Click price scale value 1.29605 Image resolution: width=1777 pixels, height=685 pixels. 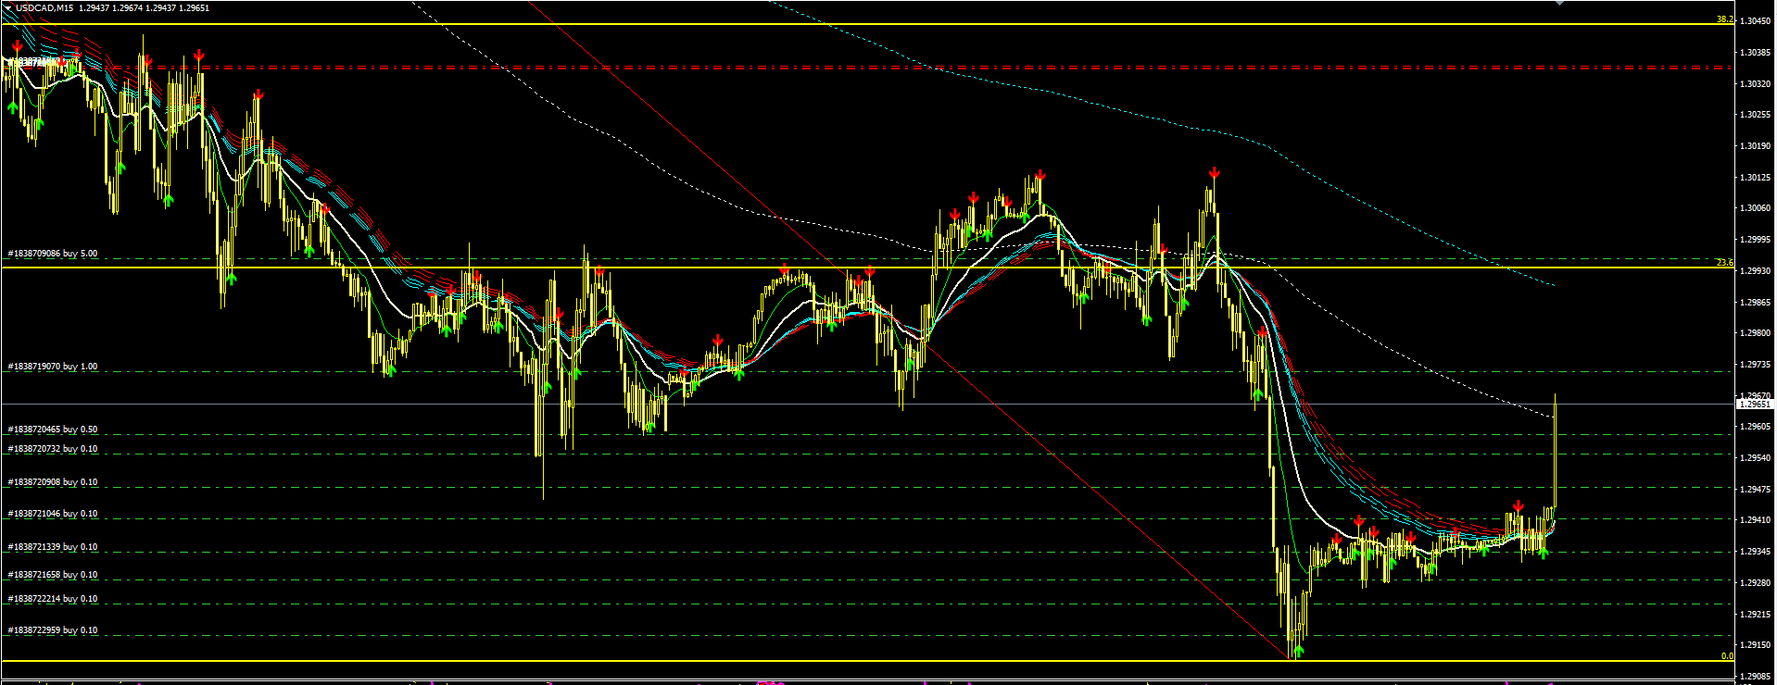(1757, 427)
